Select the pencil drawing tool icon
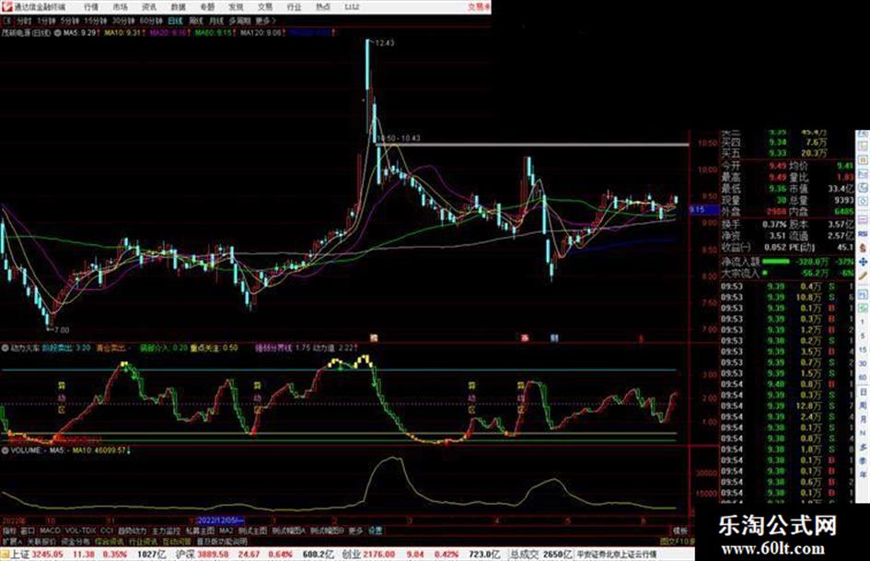 pyautogui.click(x=863, y=275)
